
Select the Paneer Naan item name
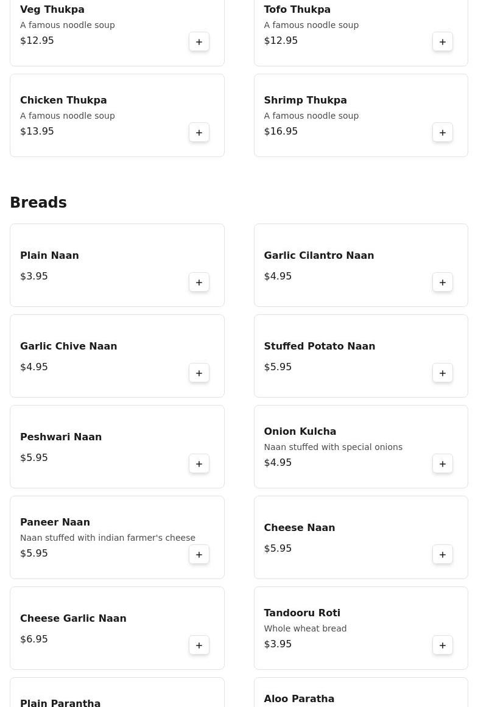tap(55, 522)
